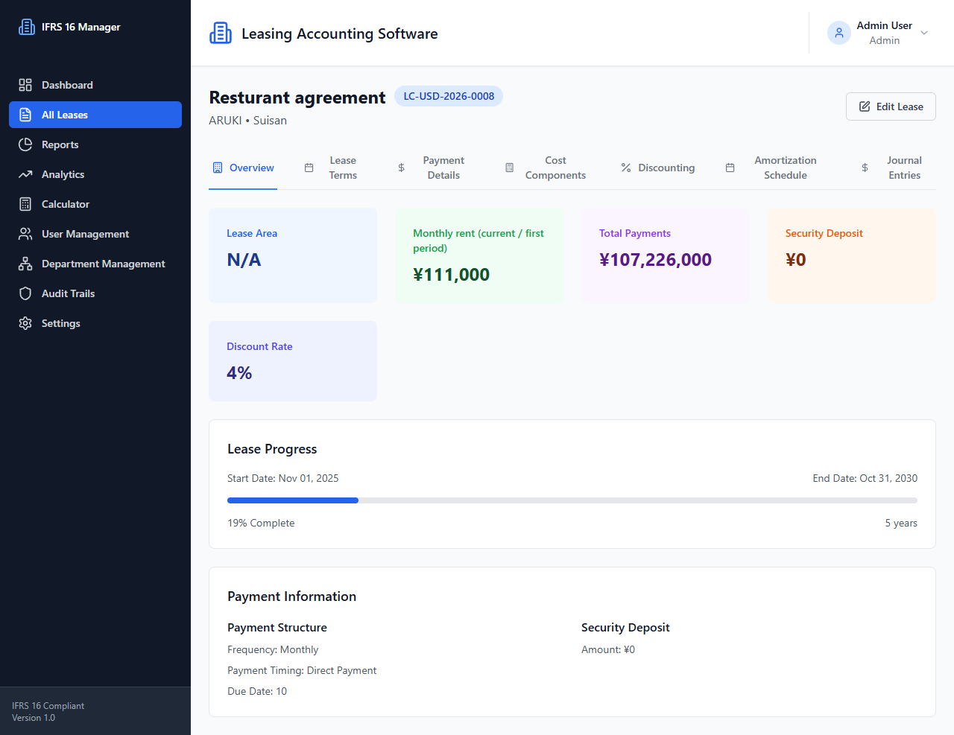
Task: Click the Audit Trails shield icon
Action: [x=25, y=293]
